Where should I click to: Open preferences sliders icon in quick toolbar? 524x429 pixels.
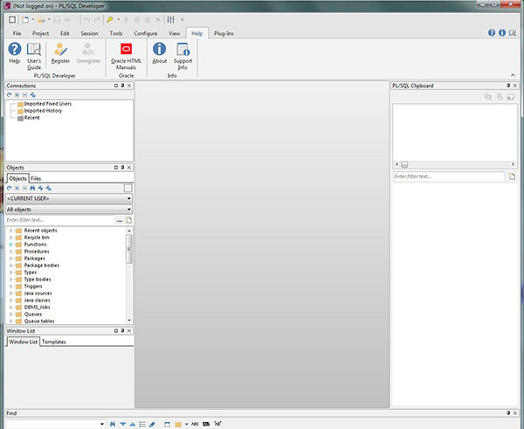click(x=171, y=20)
